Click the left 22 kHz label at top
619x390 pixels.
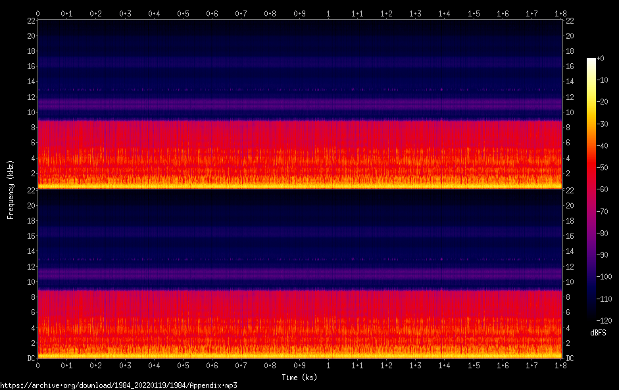[30, 21]
